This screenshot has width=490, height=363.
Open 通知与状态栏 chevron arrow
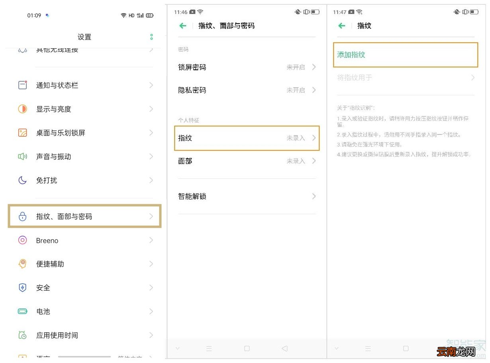coord(151,85)
